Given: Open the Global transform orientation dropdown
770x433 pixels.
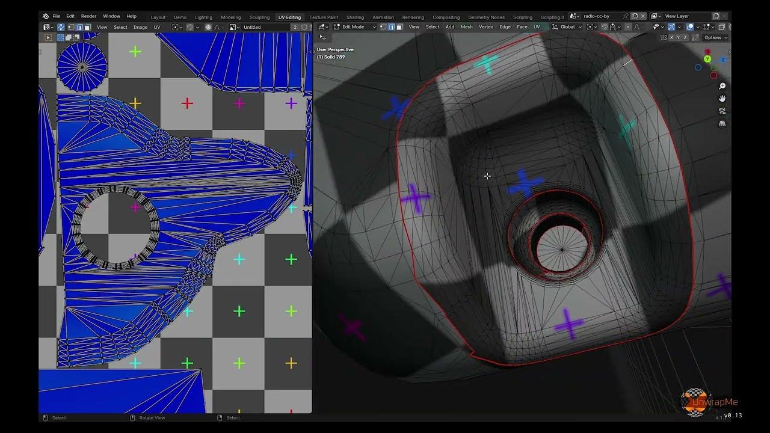Looking at the screenshot, I should 567,27.
